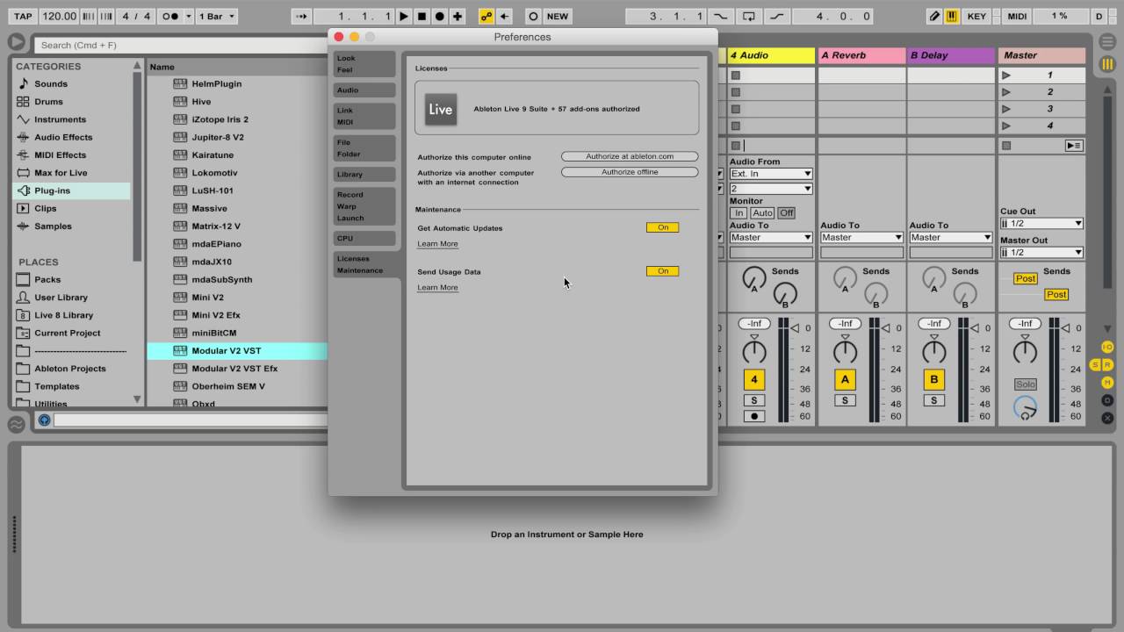This screenshot has width=1124, height=632.
Task: Open the metronome settings dropdown arrow
Action: pyautogui.click(x=188, y=16)
